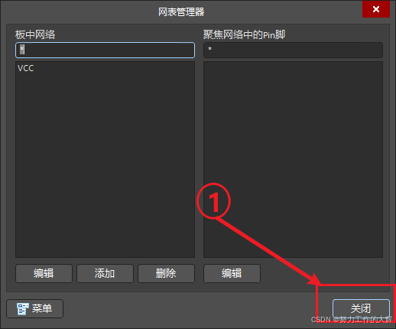Click the highlighted asterisk in the nets filter
The image size is (396, 329).
(22, 49)
